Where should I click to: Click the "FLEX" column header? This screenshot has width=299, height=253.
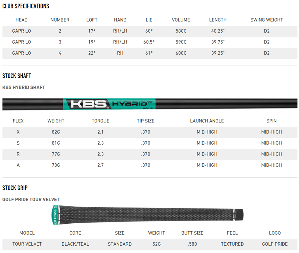(18, 121)
